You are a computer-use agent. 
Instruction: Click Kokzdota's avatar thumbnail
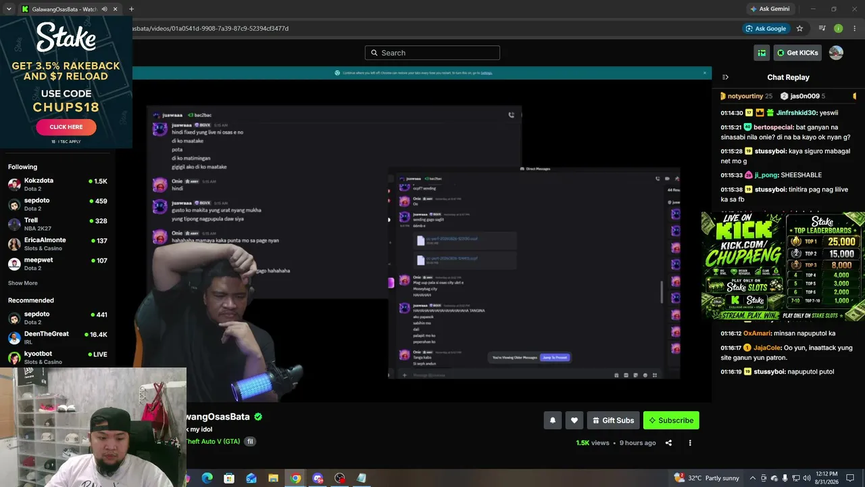(14, 184)
